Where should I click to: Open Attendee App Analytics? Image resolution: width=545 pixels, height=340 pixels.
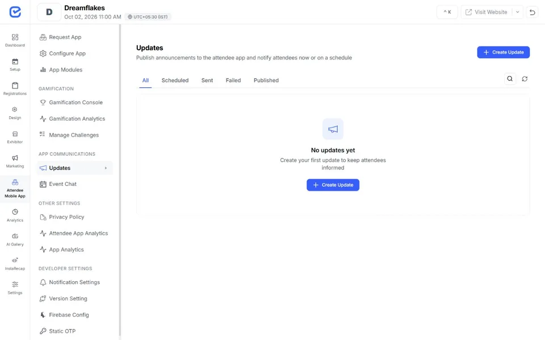coord(75,233)
